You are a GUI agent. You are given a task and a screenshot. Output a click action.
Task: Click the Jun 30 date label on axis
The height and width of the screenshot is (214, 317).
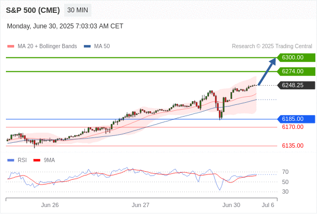coord(231,205)
